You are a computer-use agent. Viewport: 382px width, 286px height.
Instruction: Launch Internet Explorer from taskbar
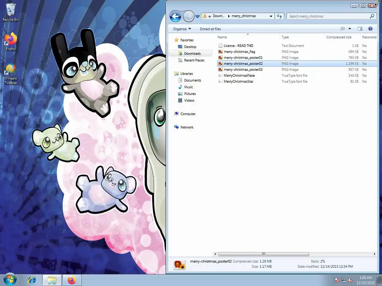pos(31,280)
